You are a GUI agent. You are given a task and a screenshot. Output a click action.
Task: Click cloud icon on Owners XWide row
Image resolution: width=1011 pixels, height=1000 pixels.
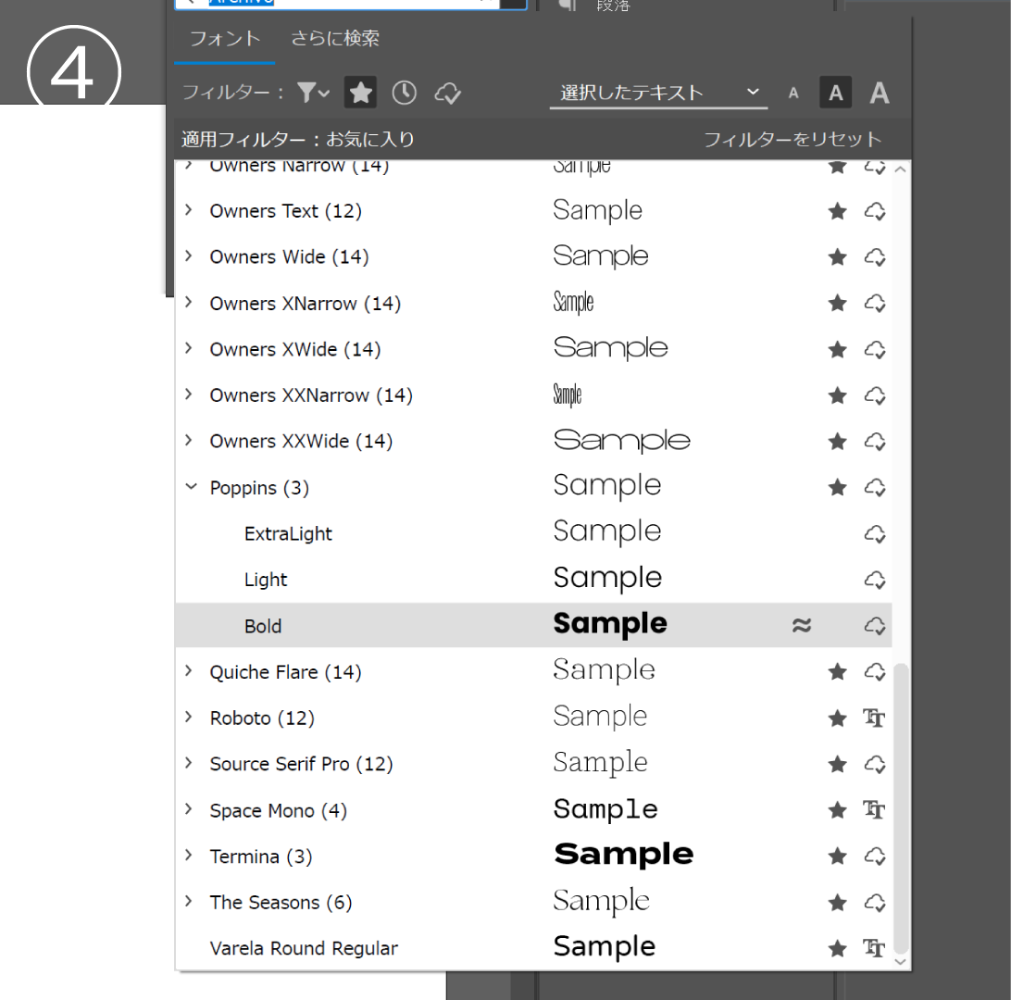point(875,349)
